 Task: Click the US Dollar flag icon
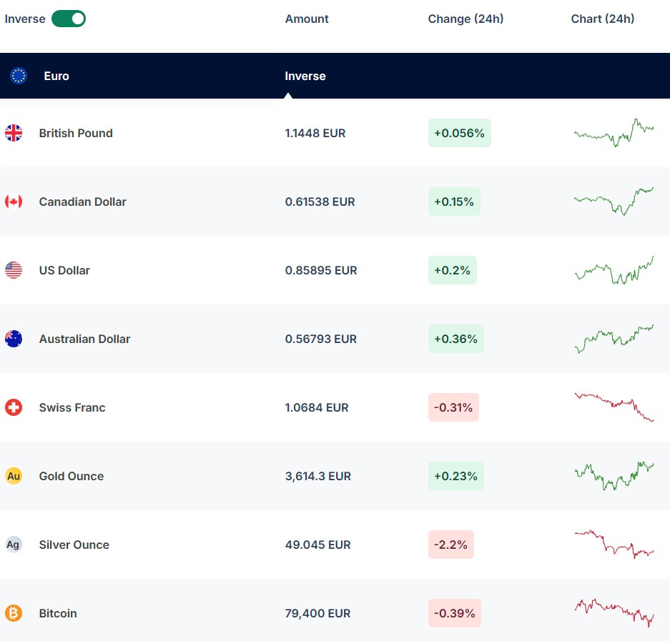14,270
